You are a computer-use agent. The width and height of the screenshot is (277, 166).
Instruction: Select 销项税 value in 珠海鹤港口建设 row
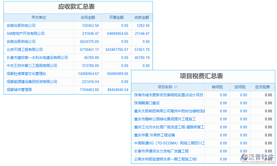(x=224, y=103)
